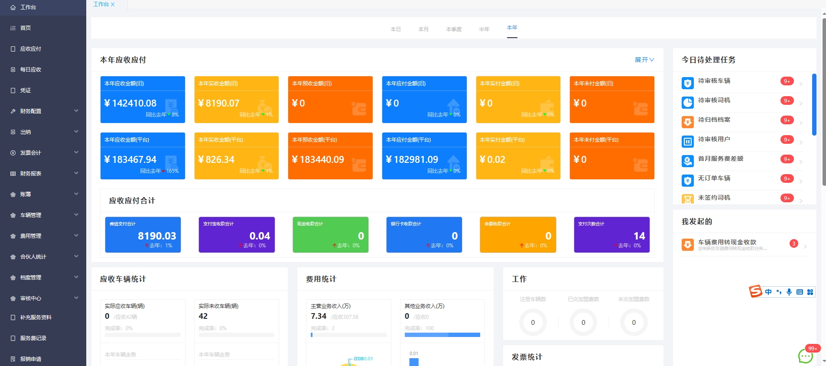Viewport: 826px width, 366px height.
Task: Open the 待审核车辆 task row
Action: pos(742,83)
